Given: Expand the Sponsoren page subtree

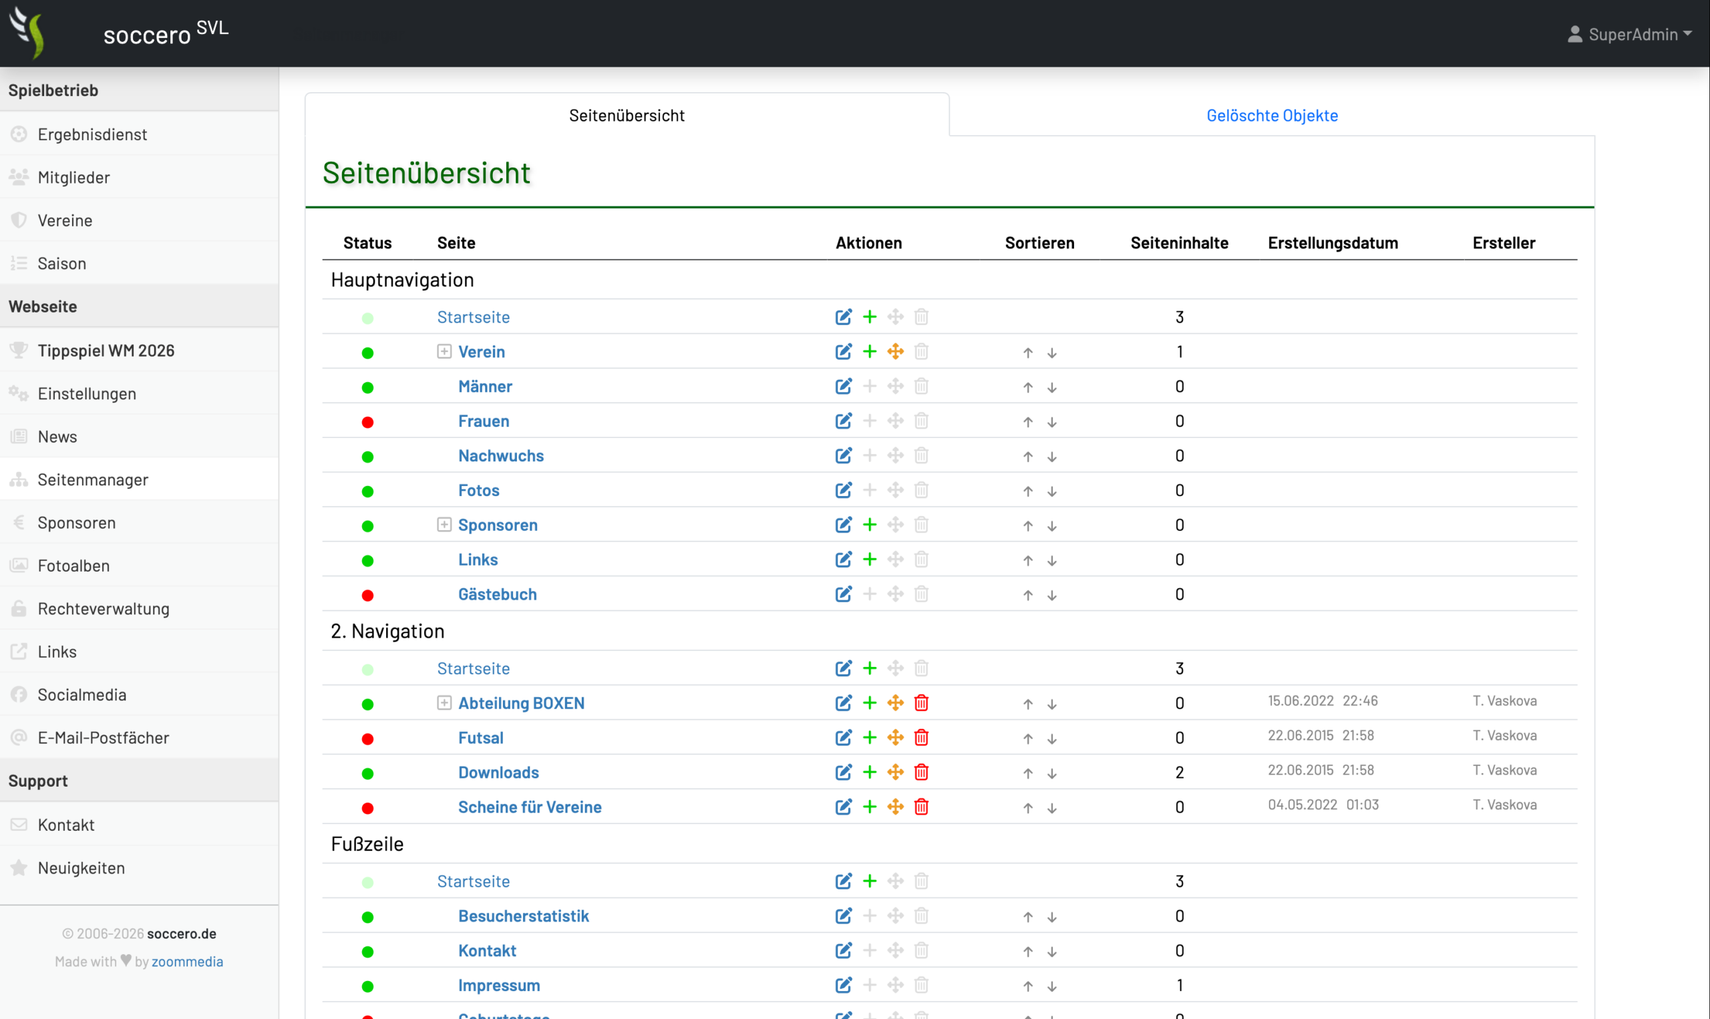Looking at the screenshot, I should 444,525.
